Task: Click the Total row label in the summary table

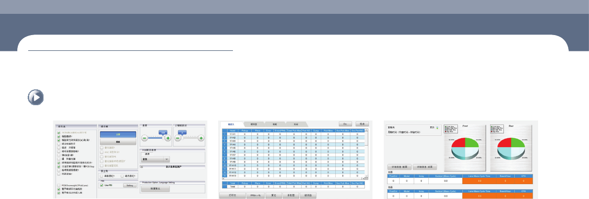Action: [232, 187]
